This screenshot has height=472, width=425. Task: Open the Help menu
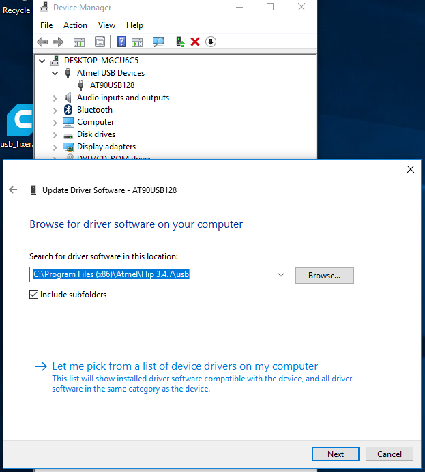(134, 25)
